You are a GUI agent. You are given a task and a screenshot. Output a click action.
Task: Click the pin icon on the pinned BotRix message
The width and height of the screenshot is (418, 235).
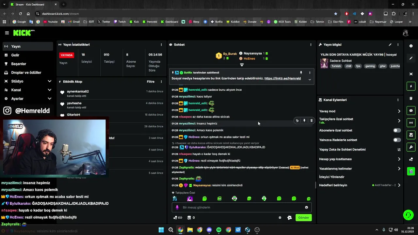[301, 73]
